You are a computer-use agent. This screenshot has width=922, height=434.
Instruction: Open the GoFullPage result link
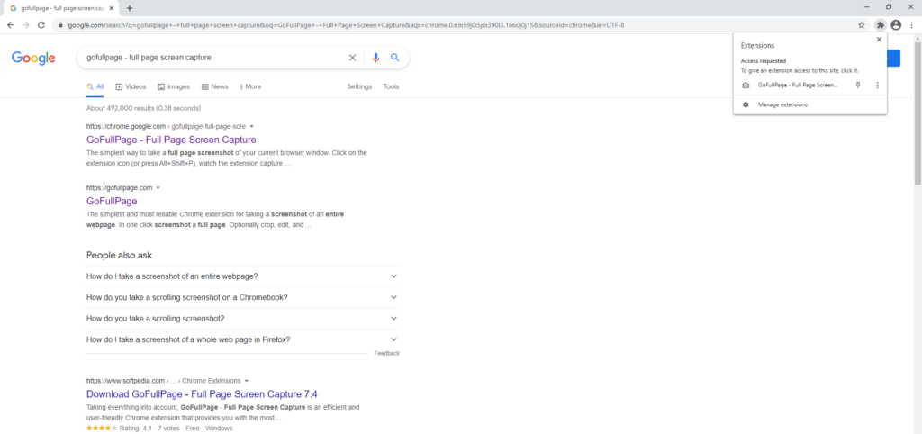[112, 201]
